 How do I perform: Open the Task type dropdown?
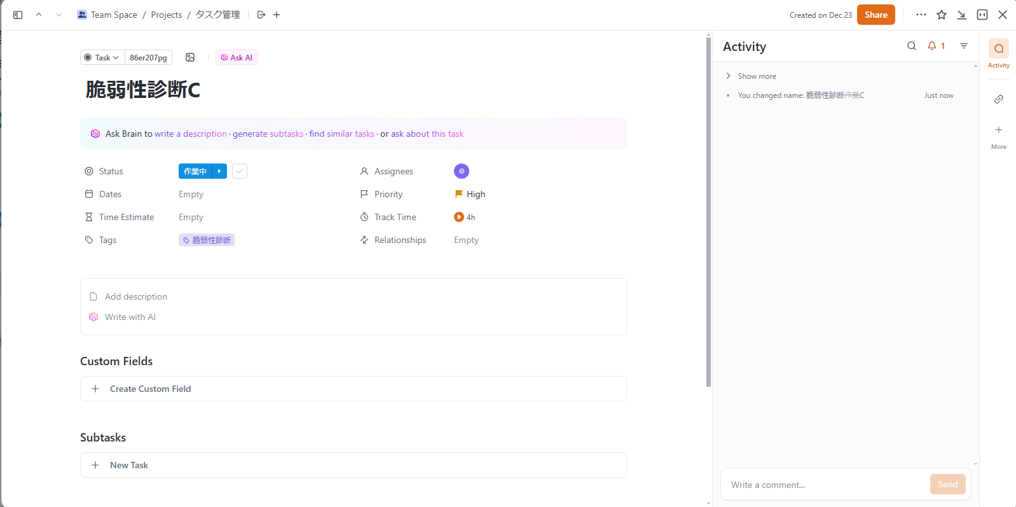(x=102, y=57)
